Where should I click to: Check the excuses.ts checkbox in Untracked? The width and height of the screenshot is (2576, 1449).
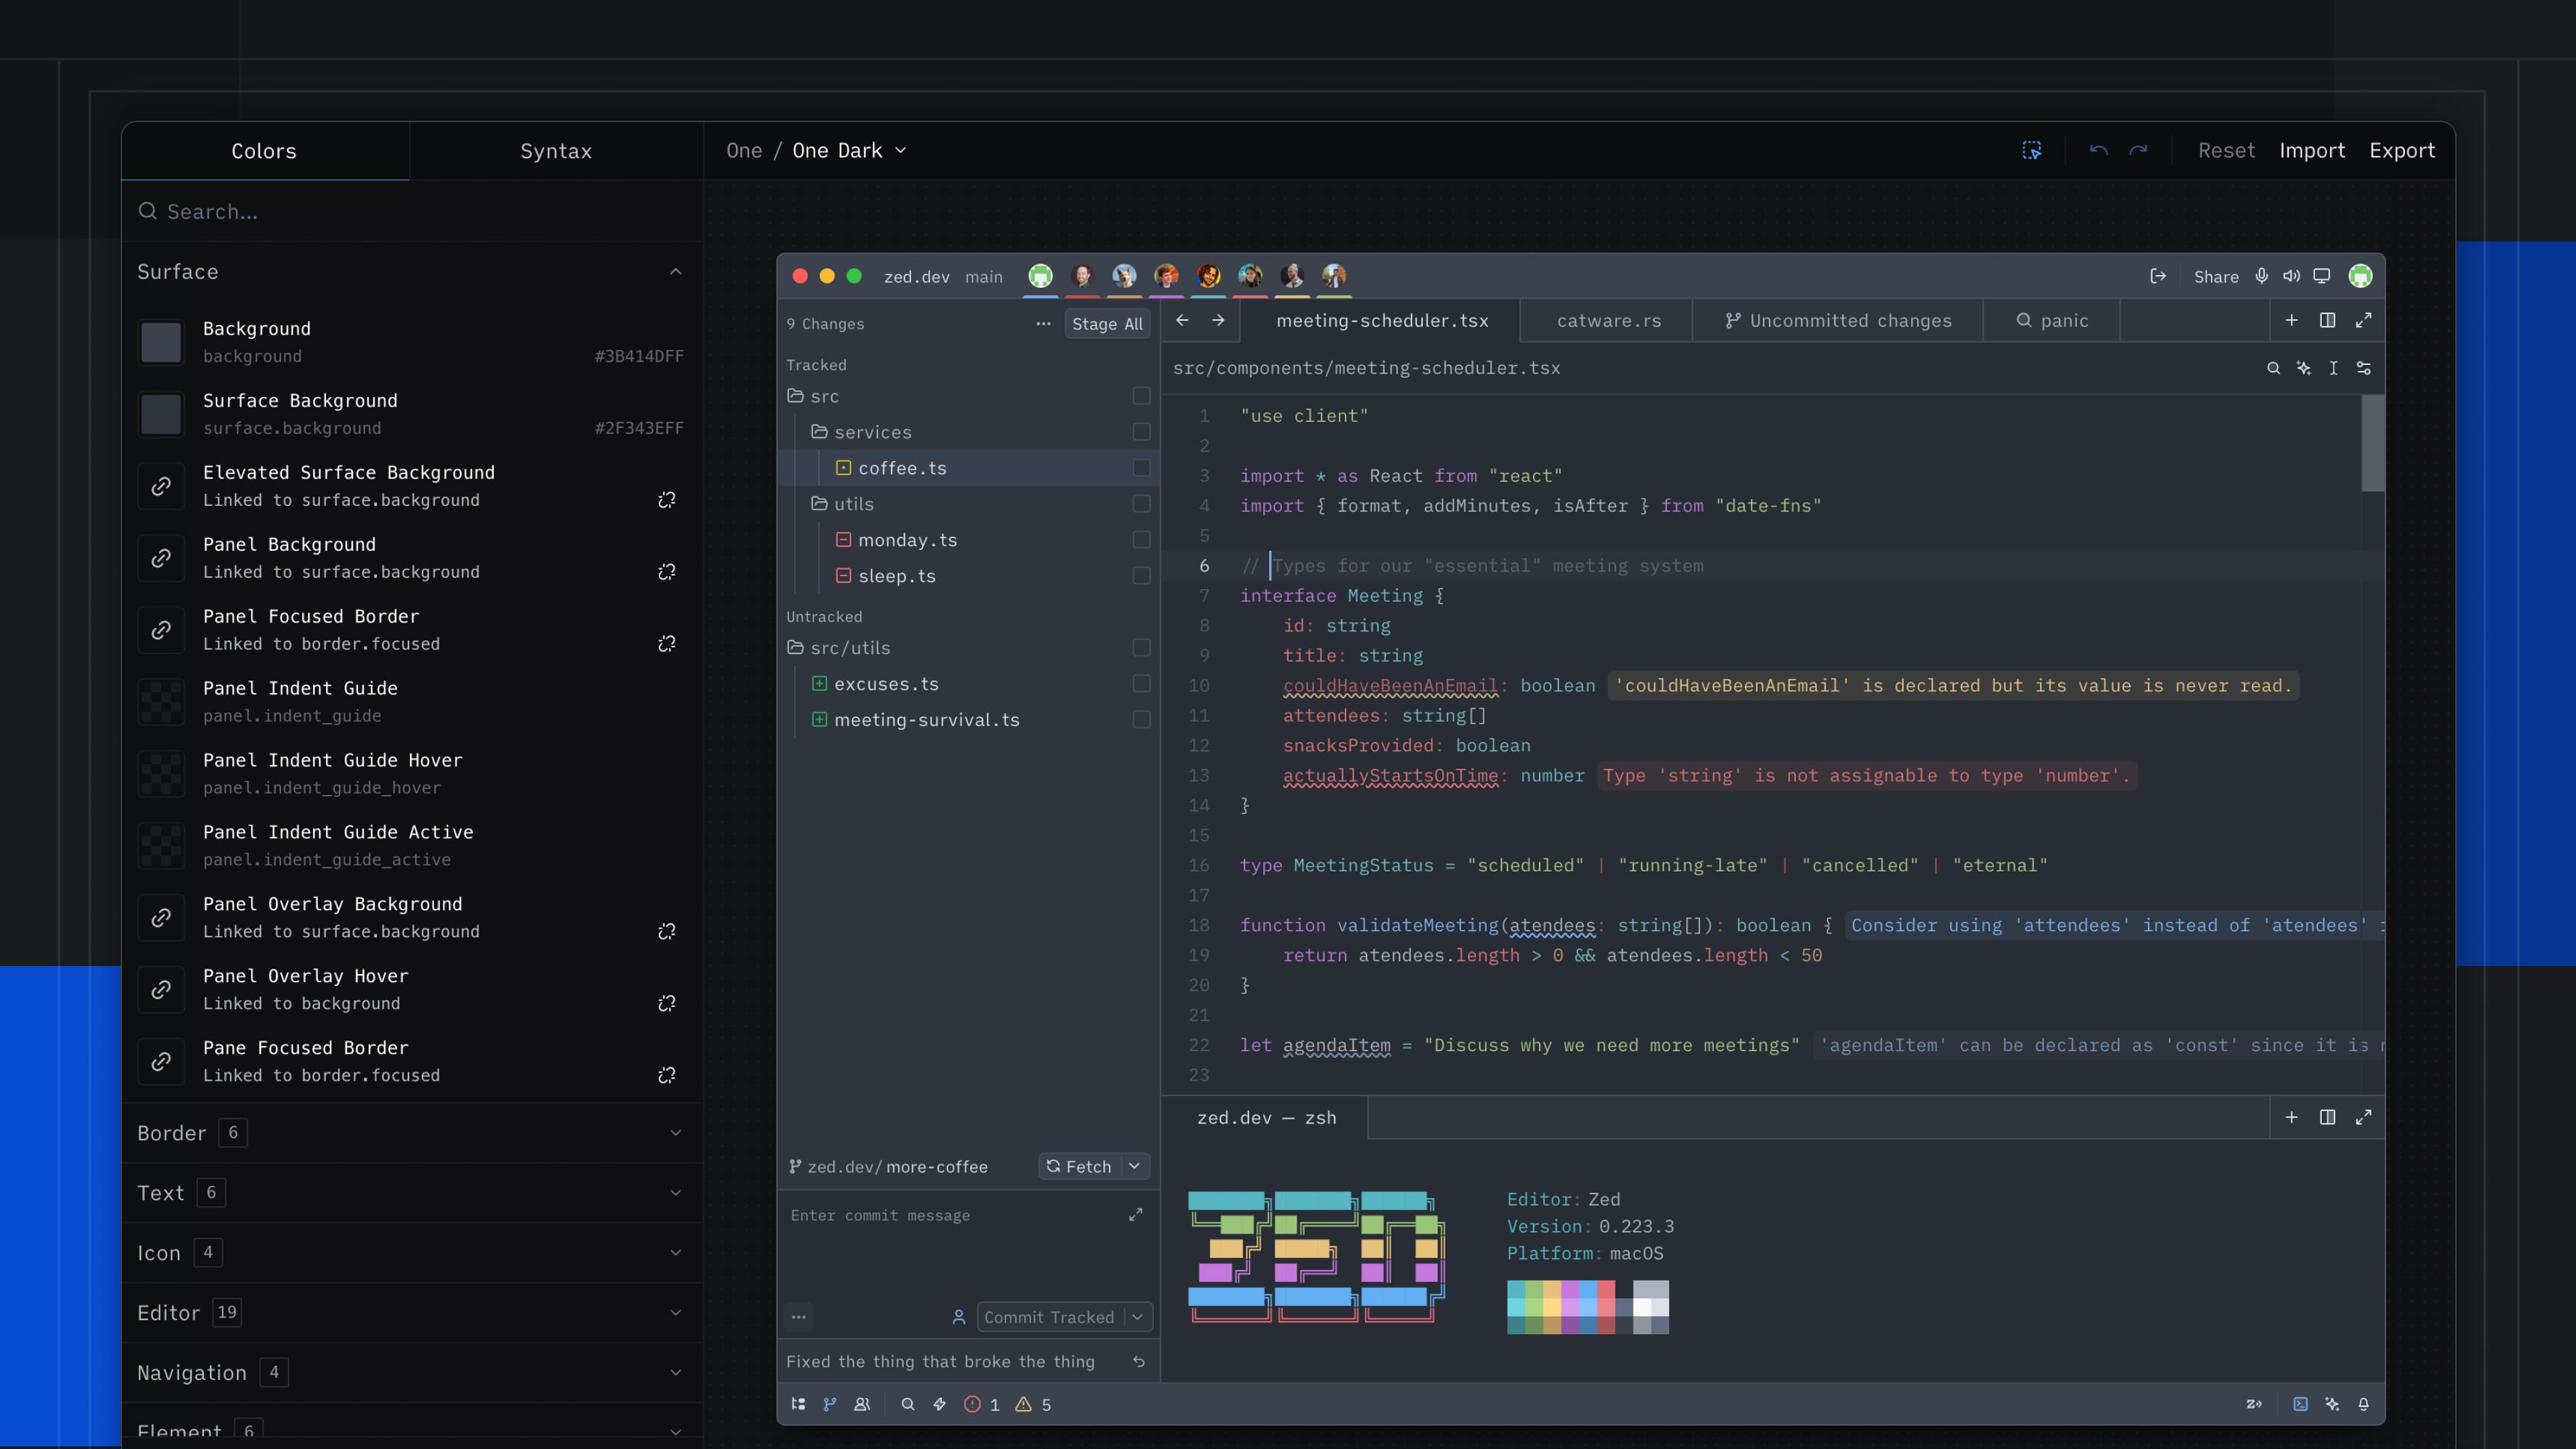click(x=1141, y=684)
